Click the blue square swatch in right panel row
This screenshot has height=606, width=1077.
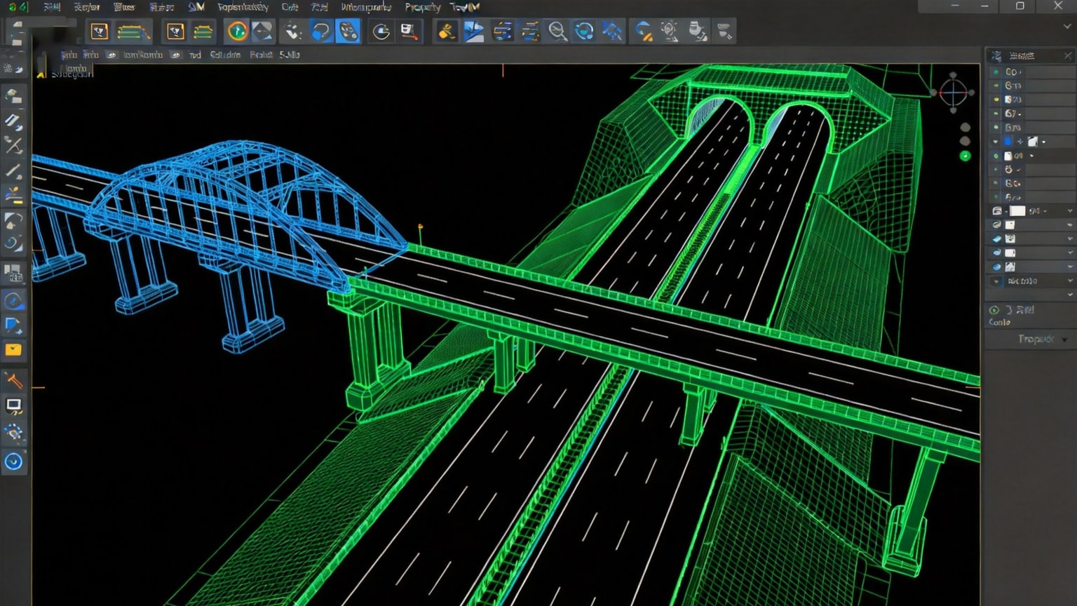point(1008,142)
